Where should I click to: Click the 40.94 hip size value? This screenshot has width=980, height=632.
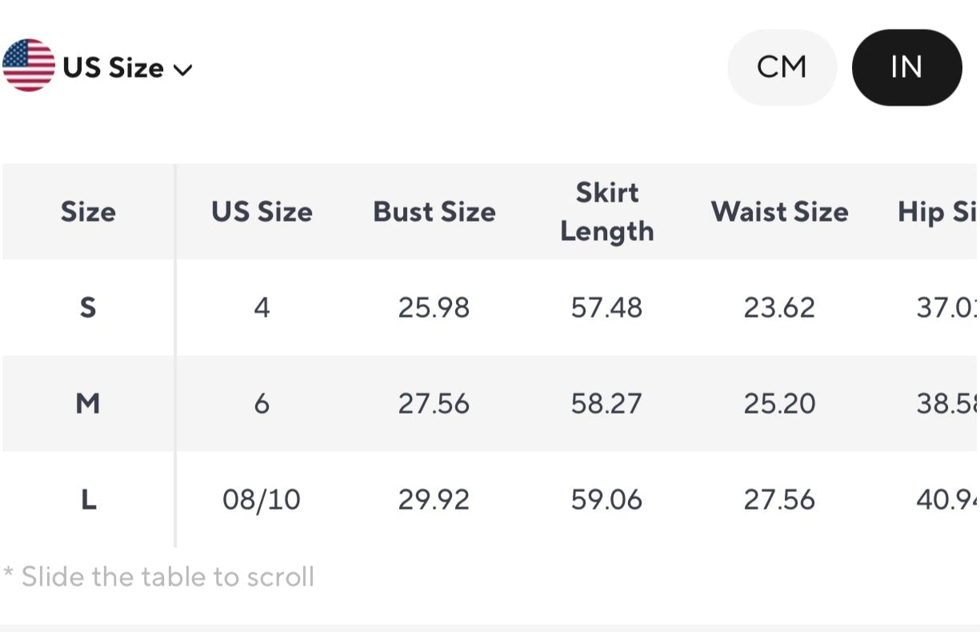(x=948, y=499)
